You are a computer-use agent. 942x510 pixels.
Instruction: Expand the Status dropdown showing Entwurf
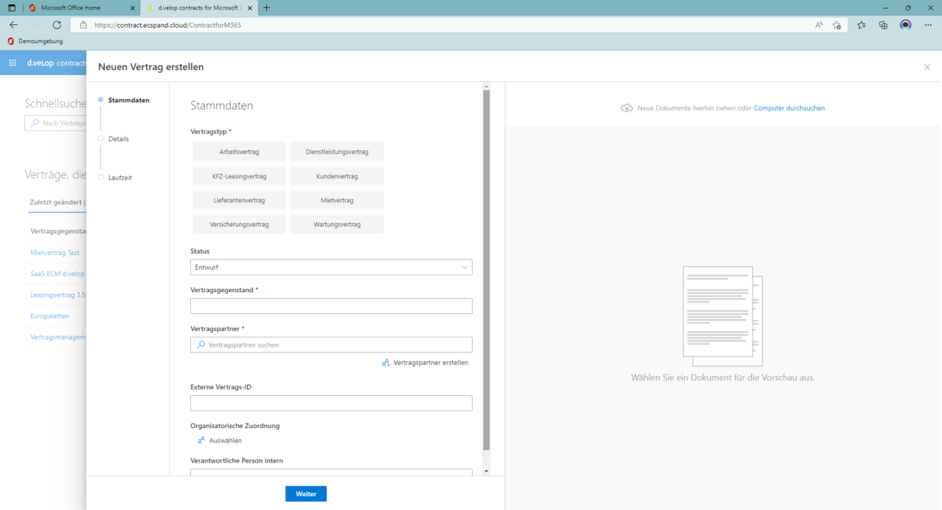331,268
